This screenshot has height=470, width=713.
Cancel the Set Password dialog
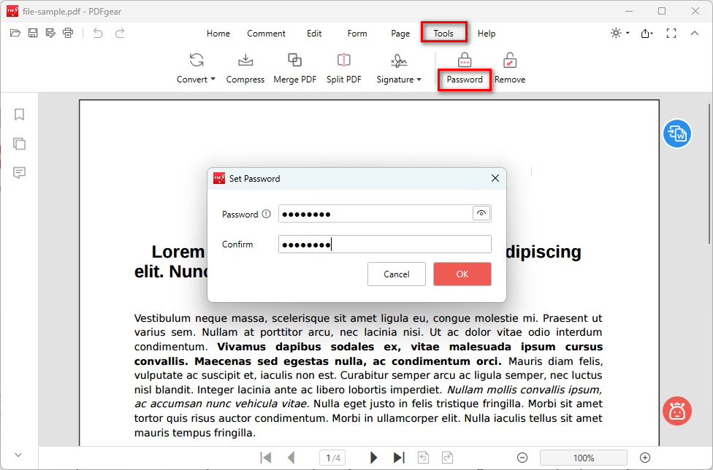click(396, 274)
